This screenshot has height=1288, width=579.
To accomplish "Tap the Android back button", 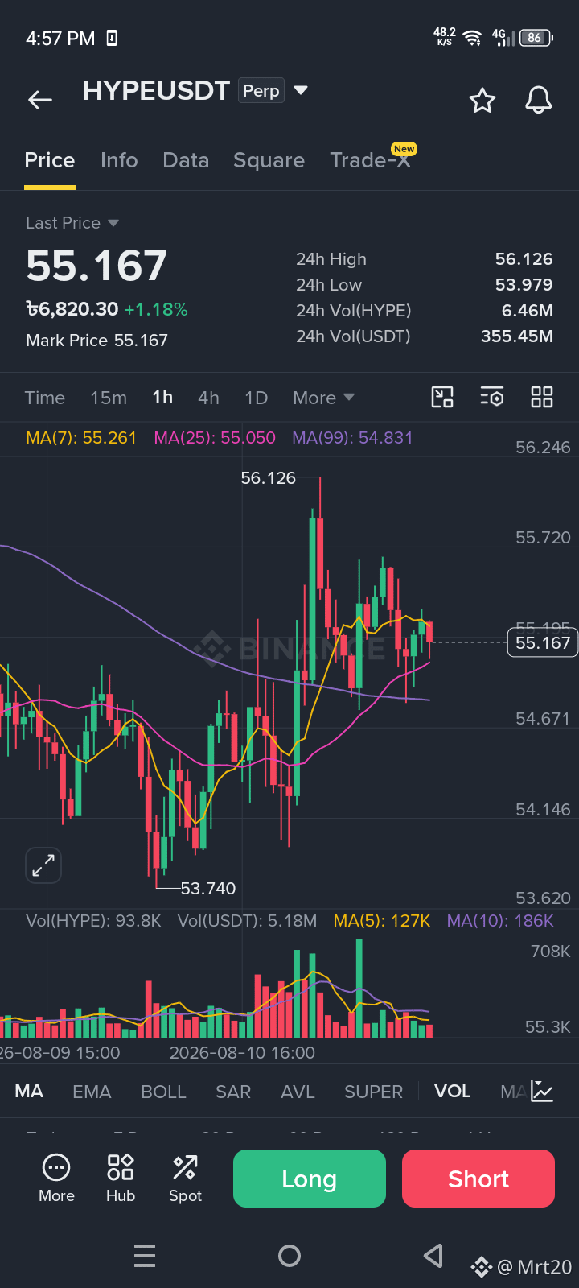I will pyautogui.click(x=433, y=1256).
